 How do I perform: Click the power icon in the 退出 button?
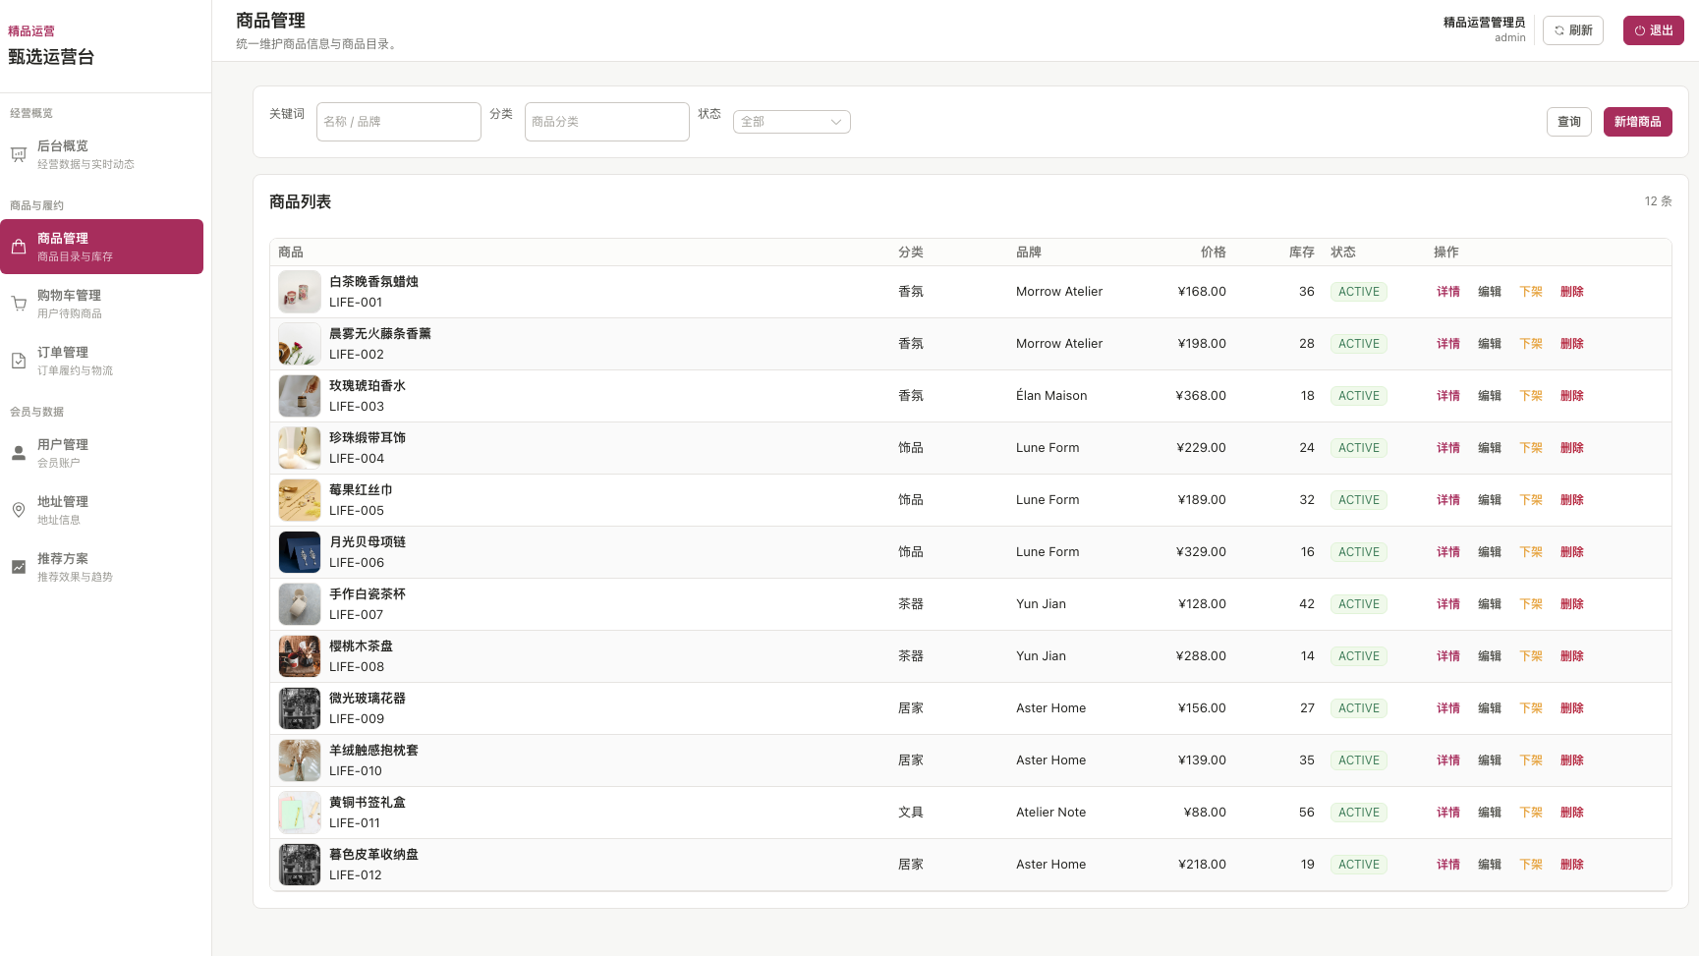click(1640, 30)
